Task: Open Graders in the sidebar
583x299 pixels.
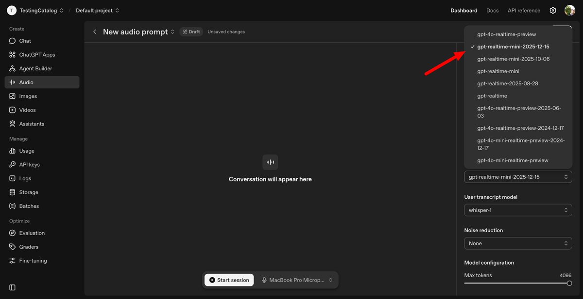Action: pos(42,247)
